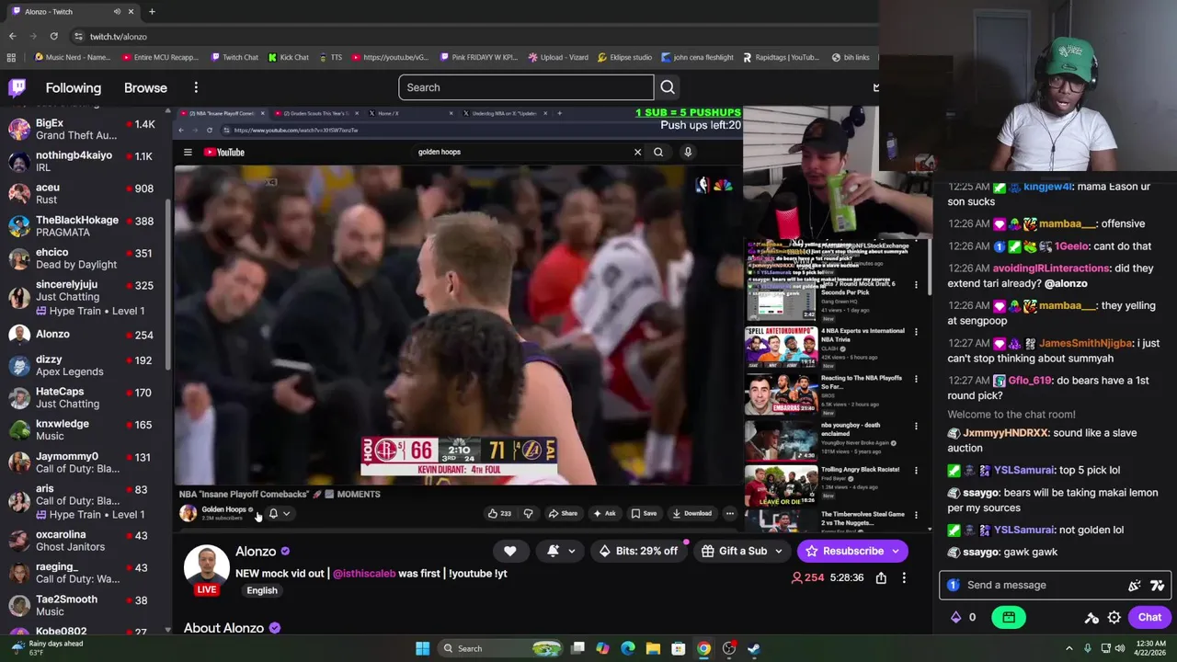Open the Following tab

tap(74, 87)
